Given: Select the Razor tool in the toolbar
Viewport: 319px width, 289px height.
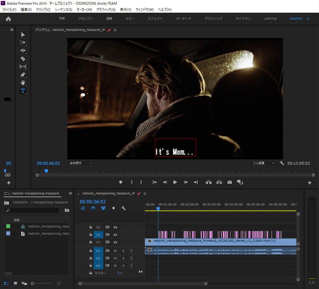Looking at the screenshot, I should (x=23, y=59).
